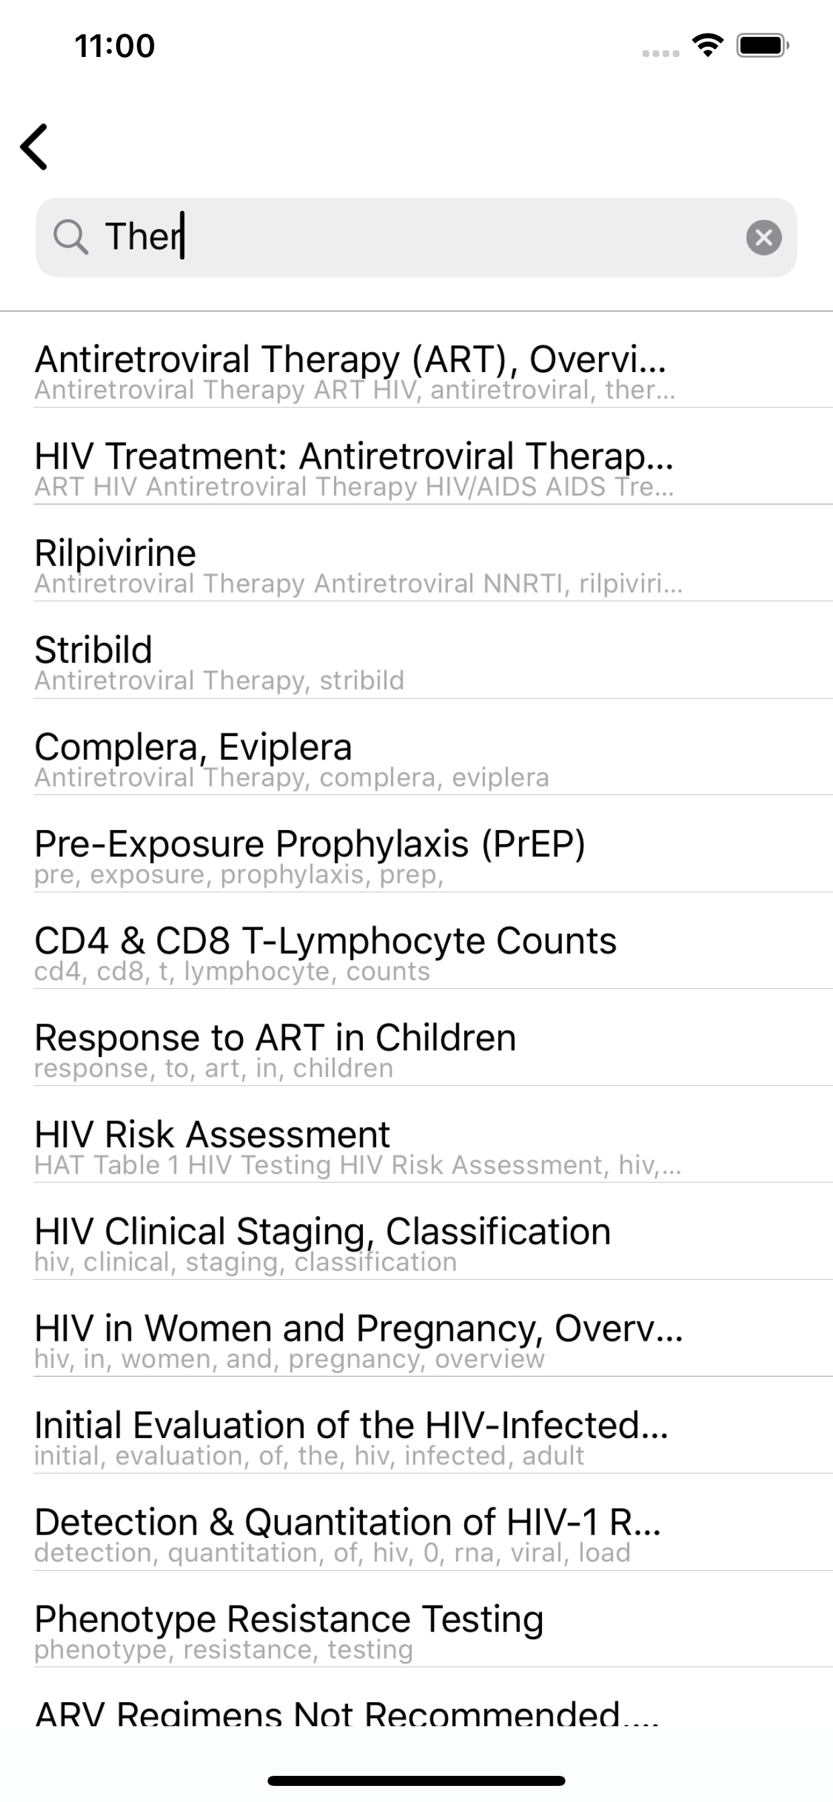Image resolution: width=833 pixels, height=1802 pixels.
Task: Open Detection & Quantitation of HIV-1 entry
Action: click(x=348, y=1533)
